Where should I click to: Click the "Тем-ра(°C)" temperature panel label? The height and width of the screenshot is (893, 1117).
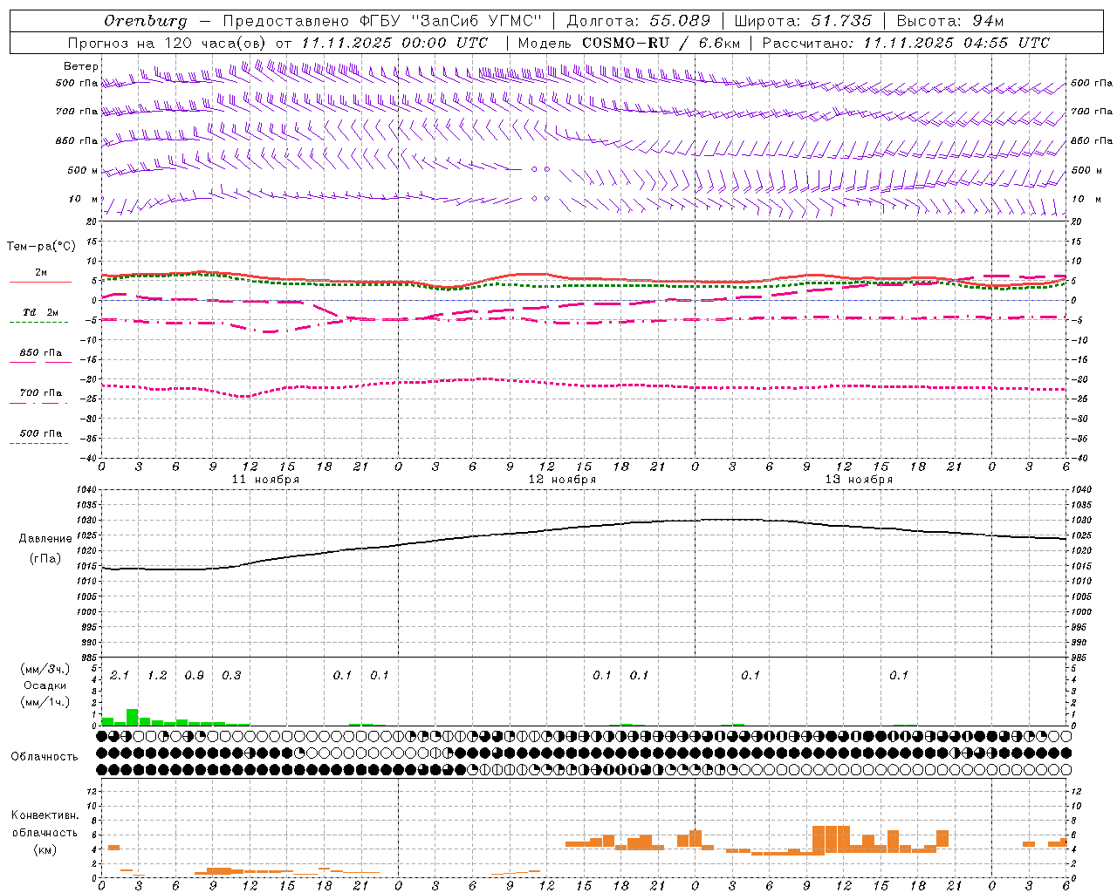41,247
